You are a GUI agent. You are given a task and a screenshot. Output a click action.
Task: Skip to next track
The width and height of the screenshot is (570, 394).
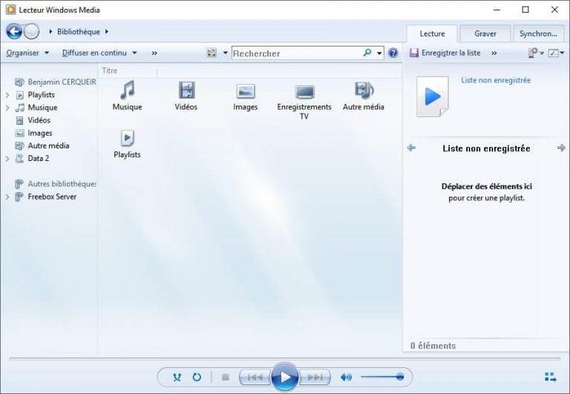(315, 377)
